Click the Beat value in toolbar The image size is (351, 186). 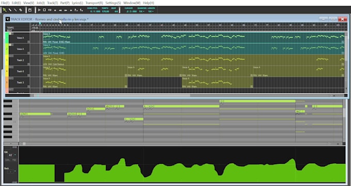[116, 11]
